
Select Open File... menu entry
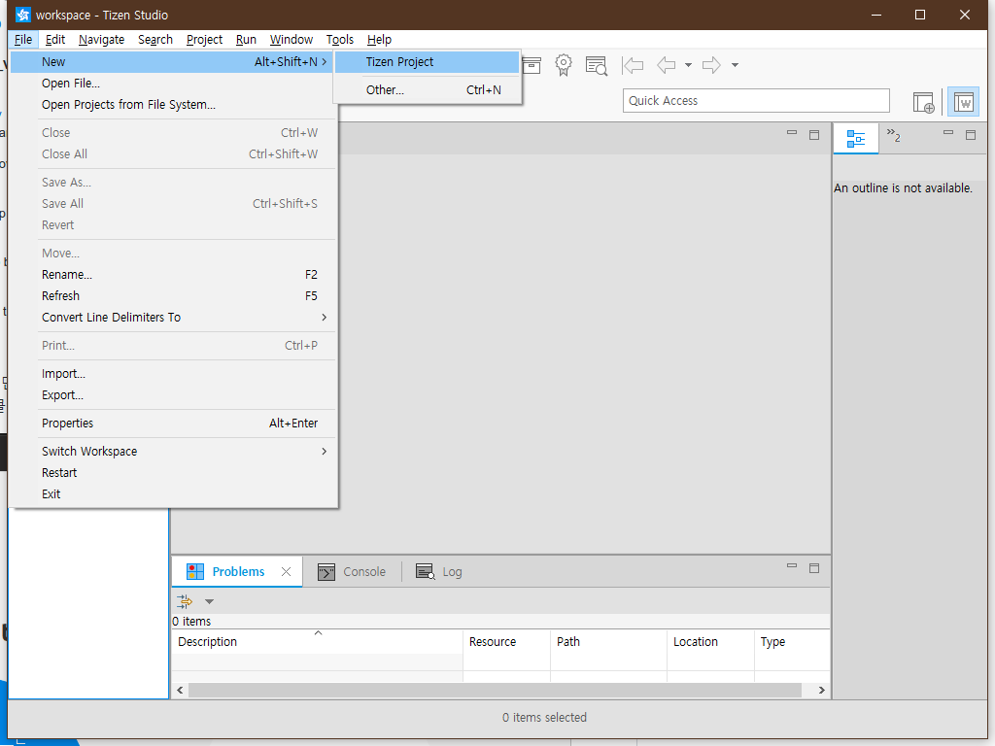(173, 84)
